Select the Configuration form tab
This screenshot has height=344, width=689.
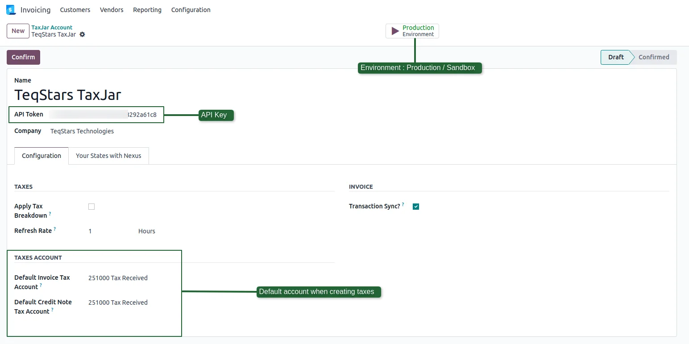pos(42,156)
